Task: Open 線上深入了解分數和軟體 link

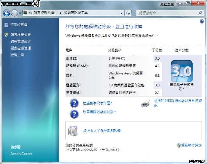Action: click(102, 131)
